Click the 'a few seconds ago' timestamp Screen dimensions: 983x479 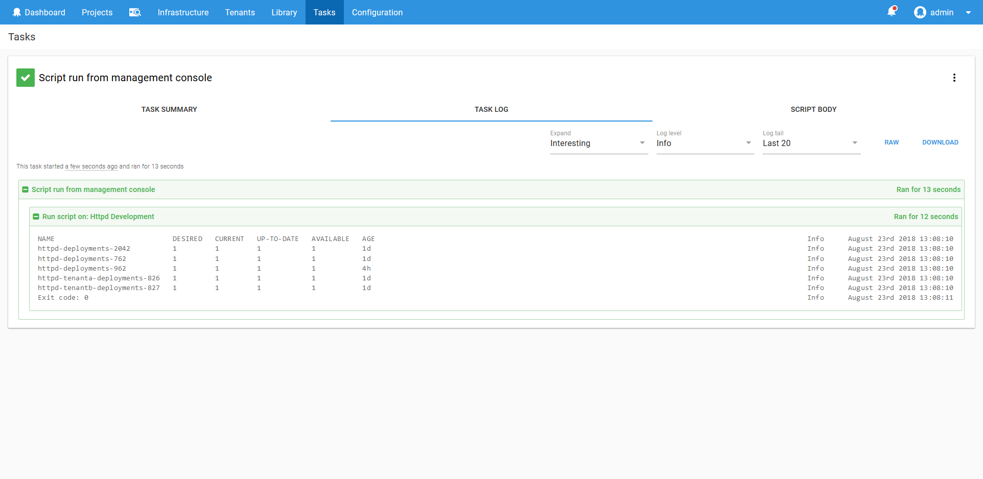(x=91, y=166)
